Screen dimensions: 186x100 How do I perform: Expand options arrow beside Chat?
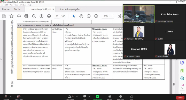tap(89, 96)
